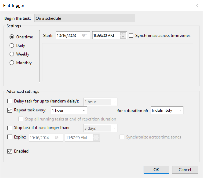Toggle Stop task if it runs longer
Image resolution: width=203 pixels, height=178 pixels.
pyautogui.click(x=10, y=128)
